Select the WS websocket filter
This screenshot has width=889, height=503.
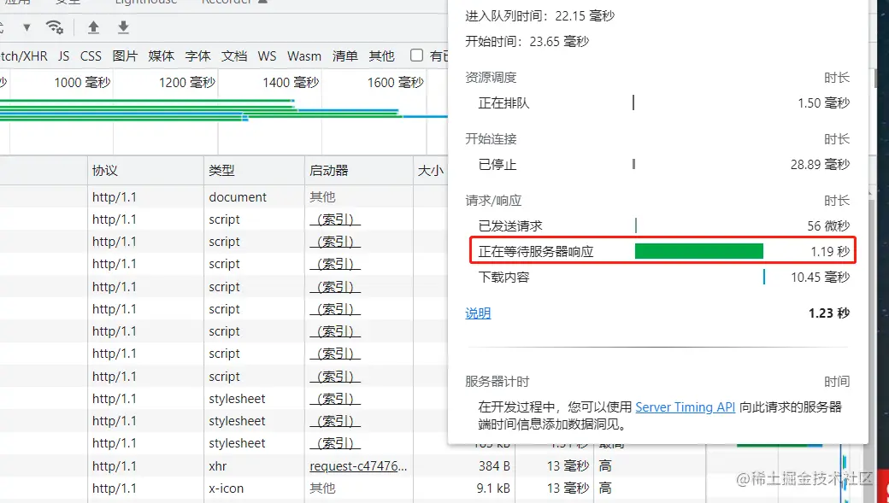pos(267,56)
